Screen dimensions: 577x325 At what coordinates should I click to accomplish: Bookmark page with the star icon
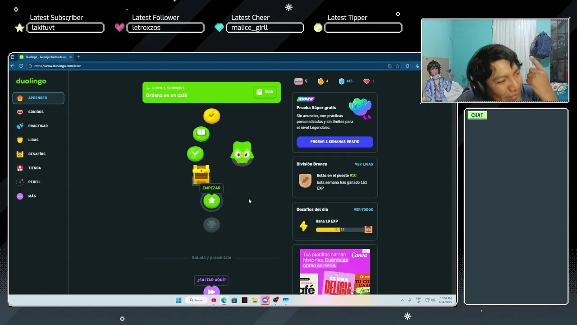click(x=397, y=66)
